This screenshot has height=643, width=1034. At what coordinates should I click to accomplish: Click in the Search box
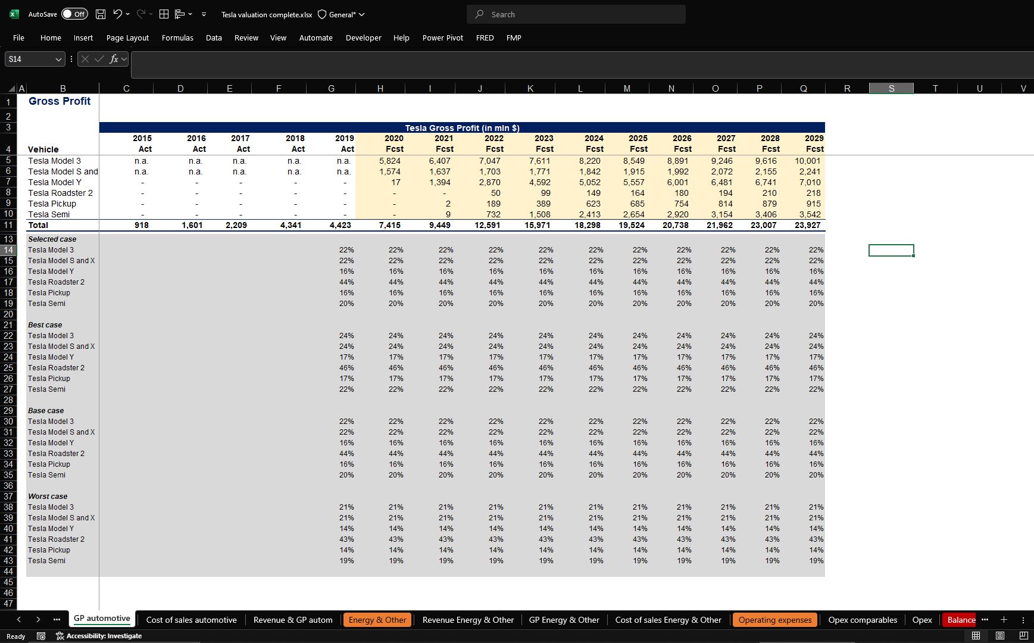[x=576, y=14]
